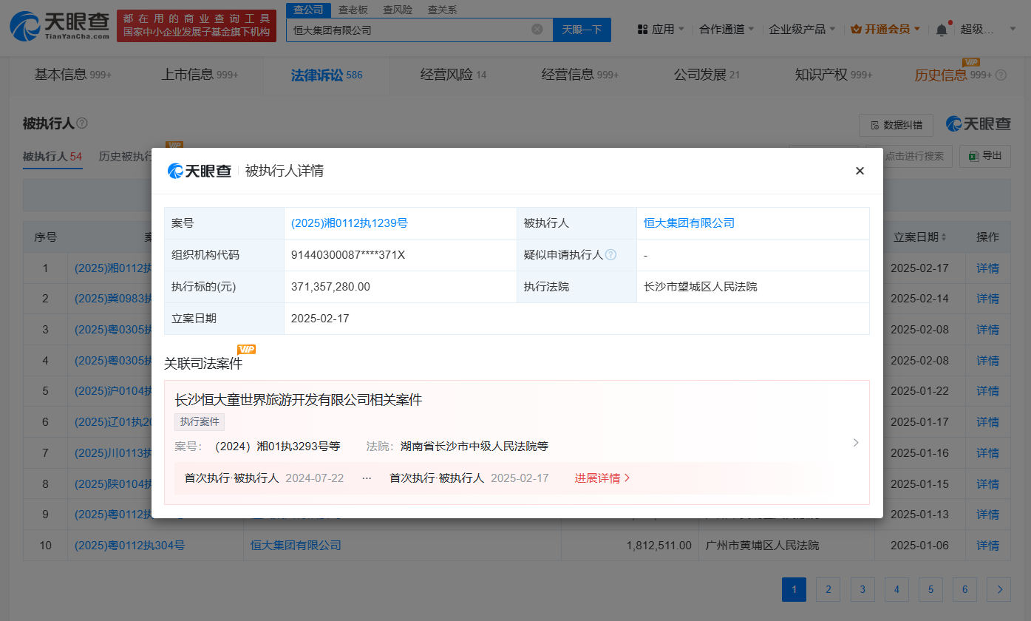Click the sort arrows on 立案日期 column

point(943,237)
